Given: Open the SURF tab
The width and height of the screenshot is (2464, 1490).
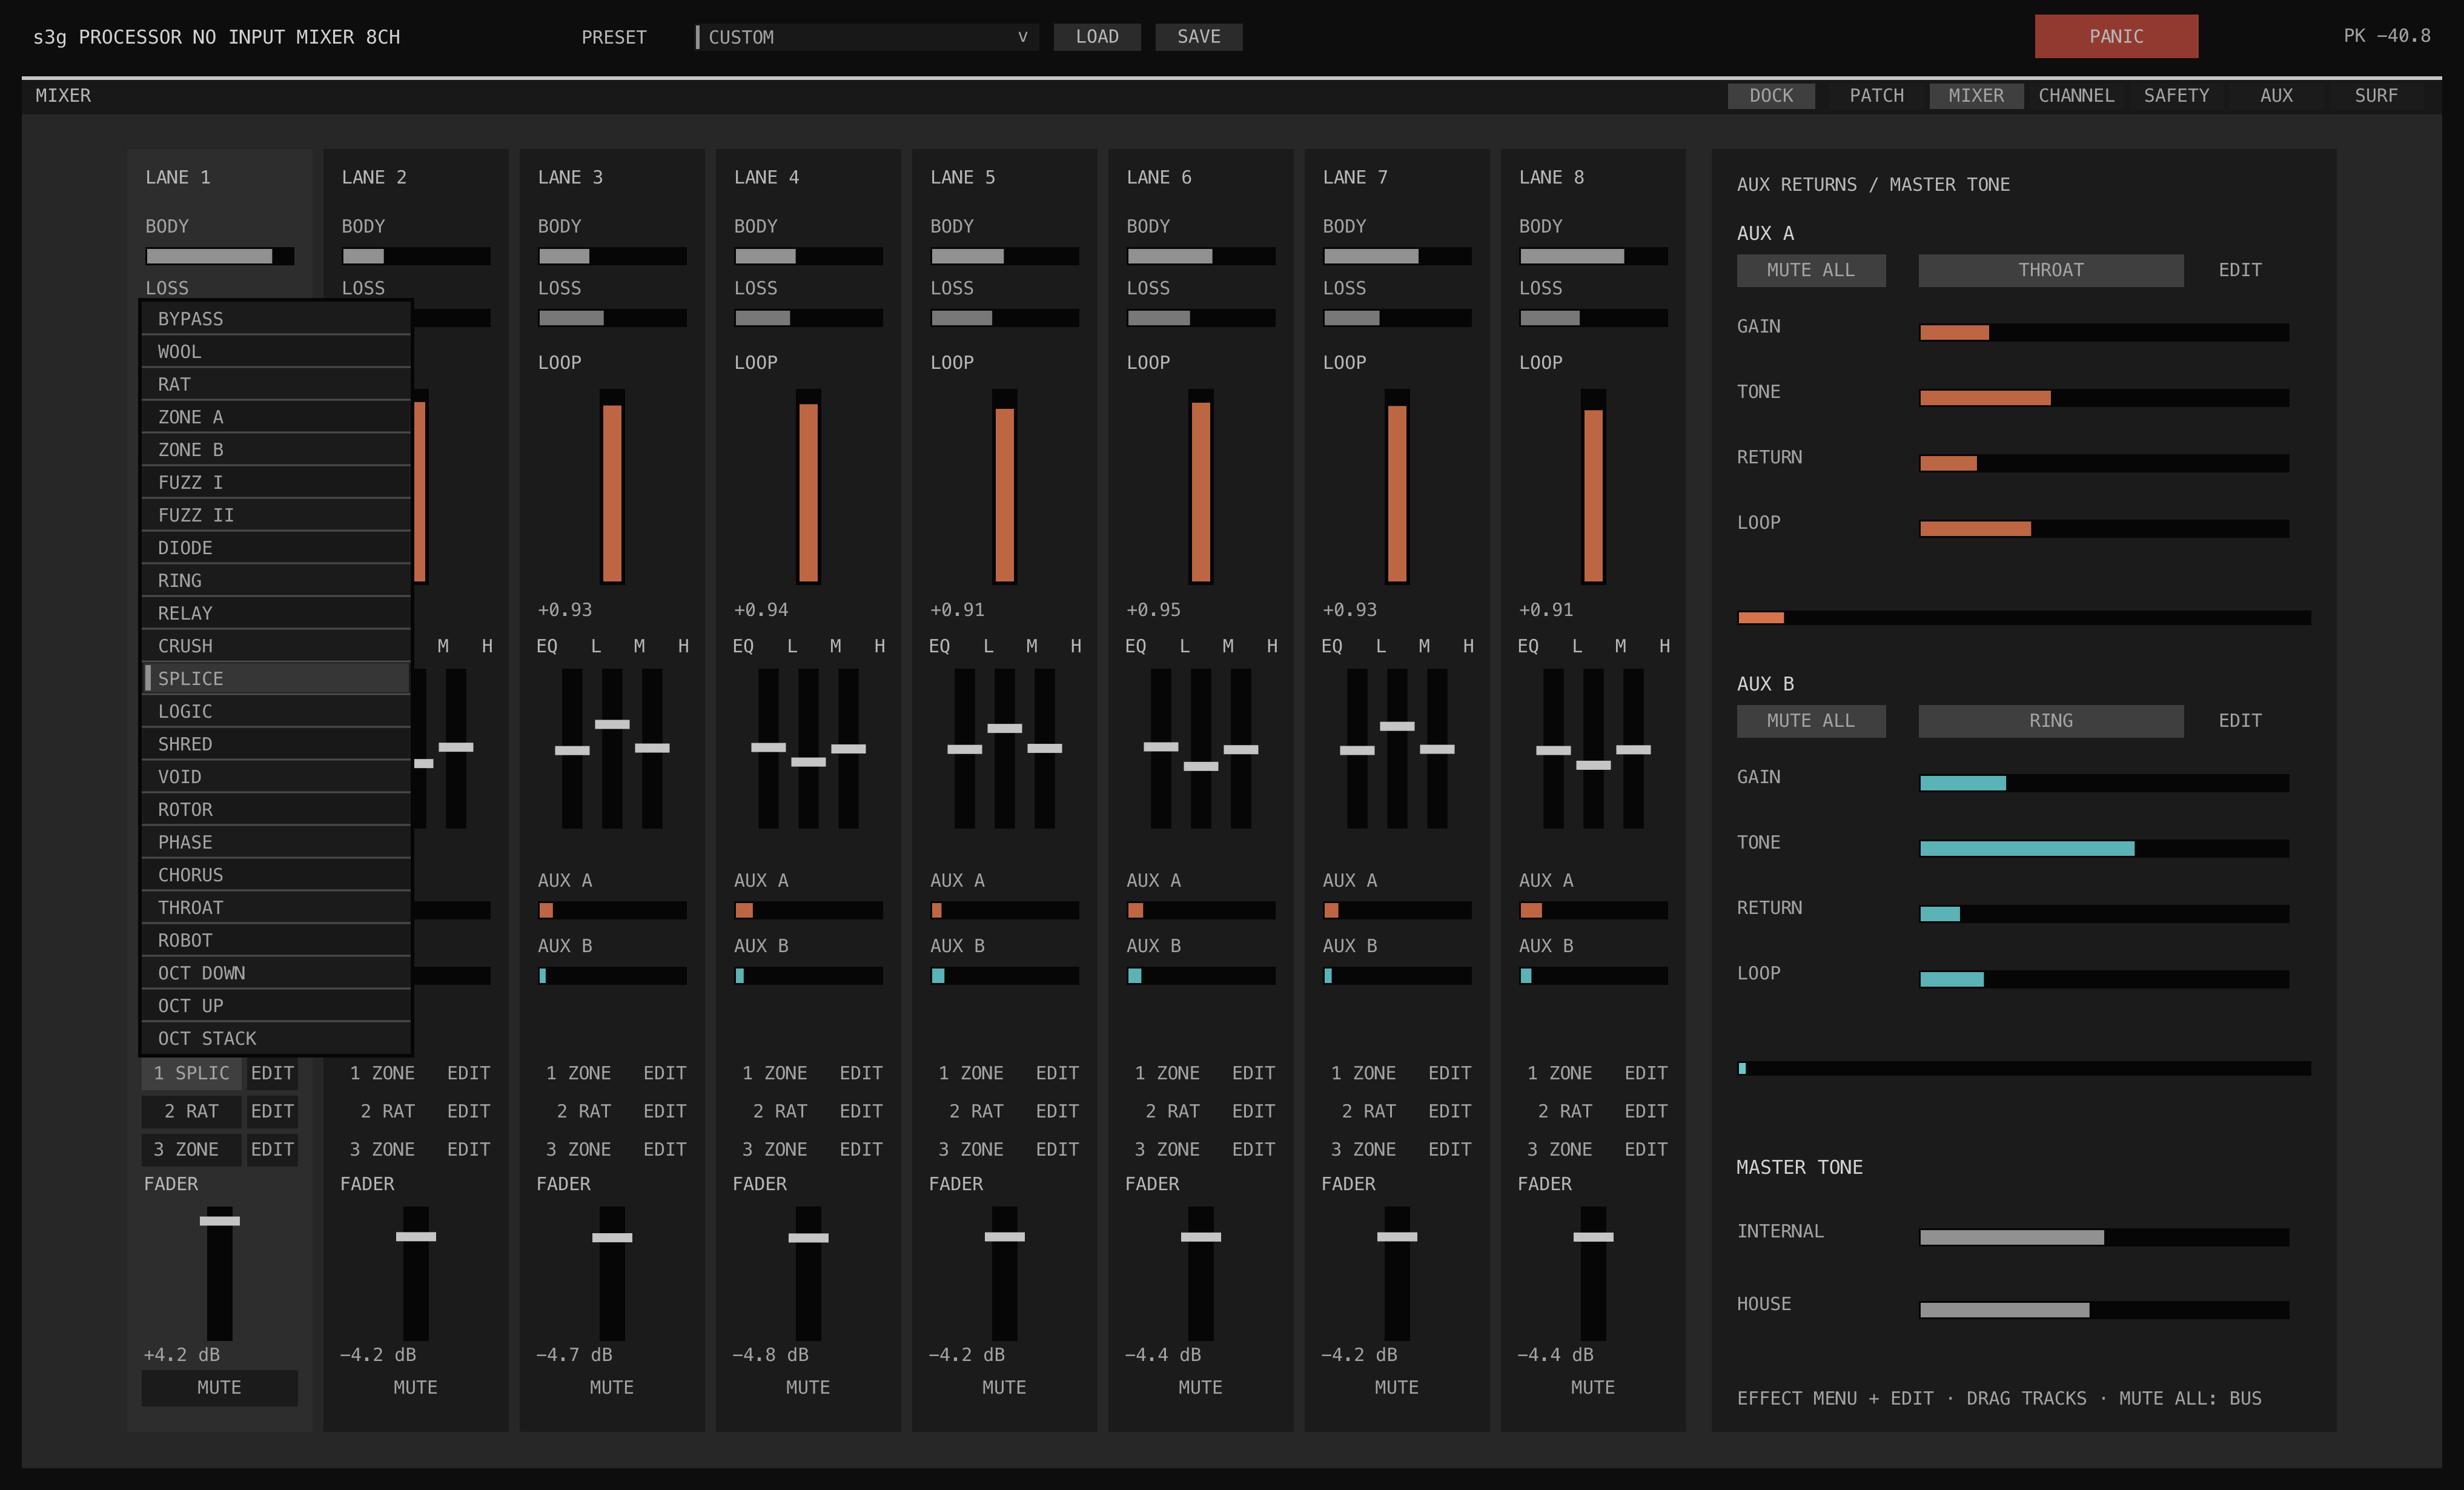Looking at the screenshot, I should coord(2376,96).
